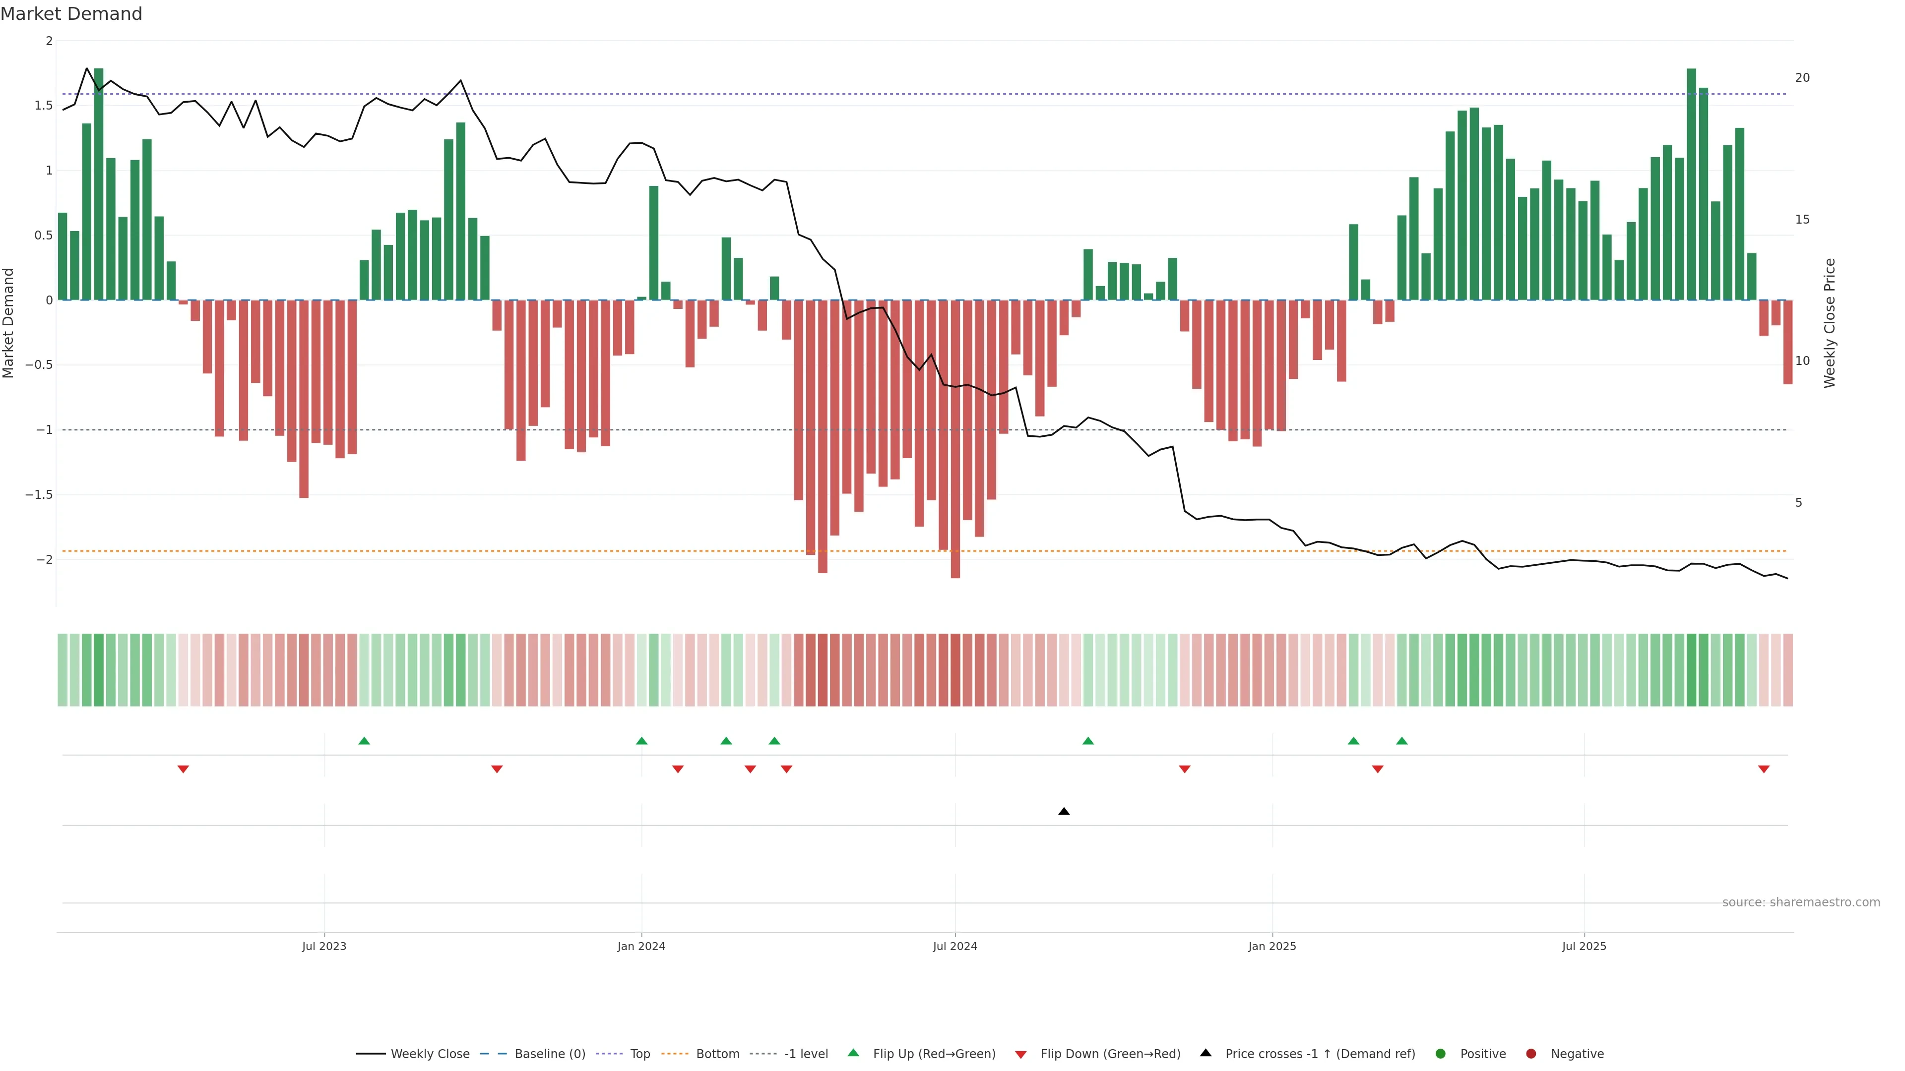This screenshot has height=1071, width=1905.
Task: Toggle the -1 level legend entry
Action: 805,1054
